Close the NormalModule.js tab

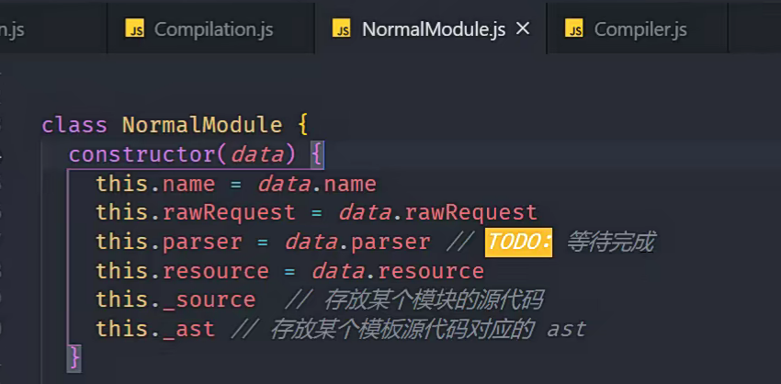coord(524,28)
